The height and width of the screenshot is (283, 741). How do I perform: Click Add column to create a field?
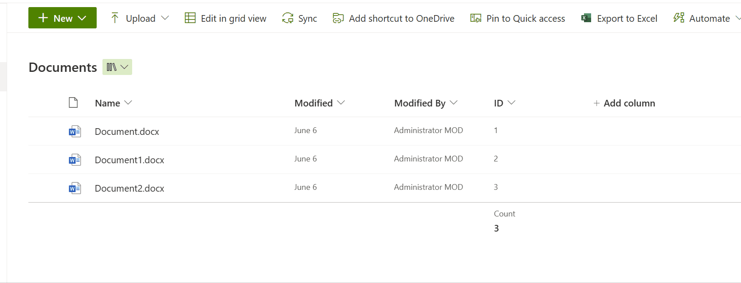point(624,102)
